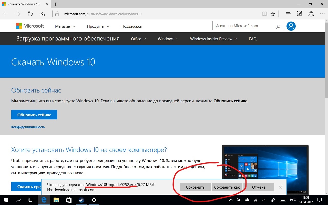The height and width of the screenshot is (205, 328).
Task: Click Сохранить in the download bar
Action: click(195, 187)
